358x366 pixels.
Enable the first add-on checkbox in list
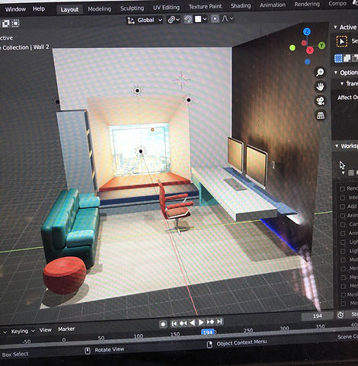[x=342, y=188]
